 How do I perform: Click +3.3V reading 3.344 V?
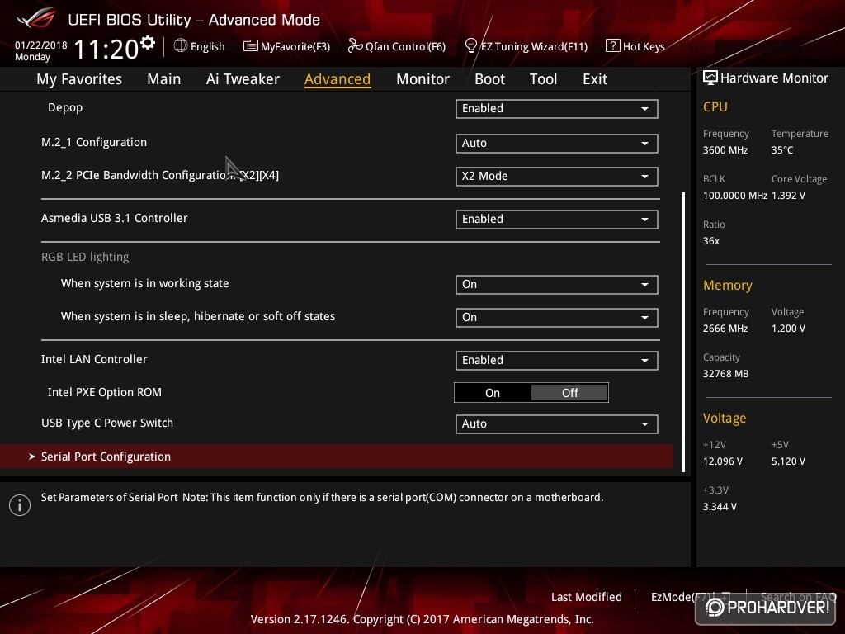pyautogui.click(x=720, y=507)
